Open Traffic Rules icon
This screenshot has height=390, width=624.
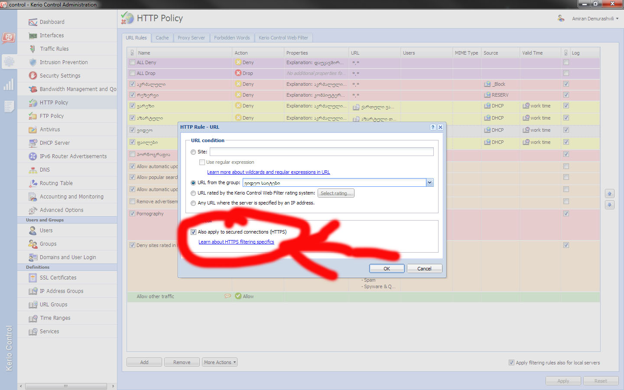(x=32, y=49)
